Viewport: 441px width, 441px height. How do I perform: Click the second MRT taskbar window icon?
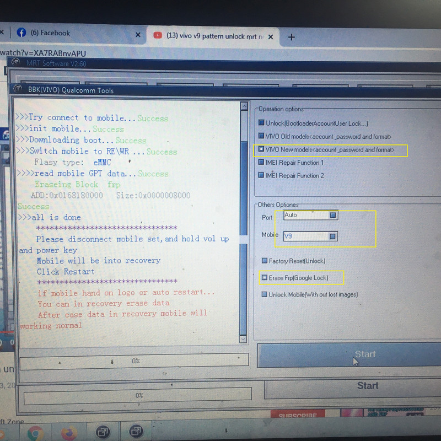point(136,431)
